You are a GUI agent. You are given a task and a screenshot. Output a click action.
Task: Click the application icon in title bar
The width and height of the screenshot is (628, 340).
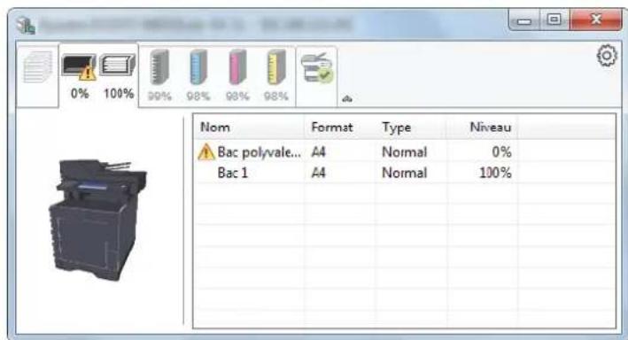pos(26,25)
